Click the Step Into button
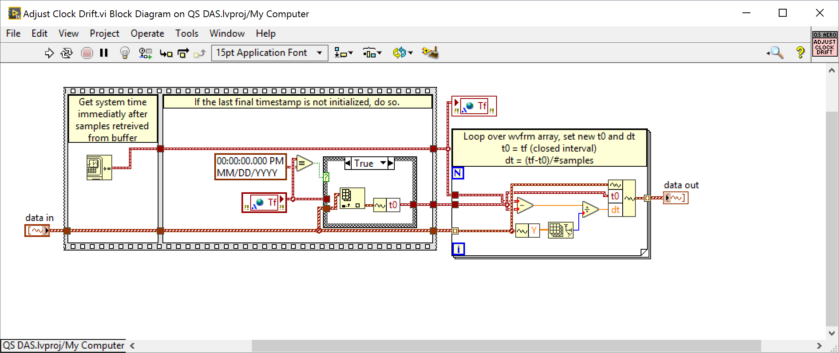Viewport: 839px width, 353px height. [166, 53]
